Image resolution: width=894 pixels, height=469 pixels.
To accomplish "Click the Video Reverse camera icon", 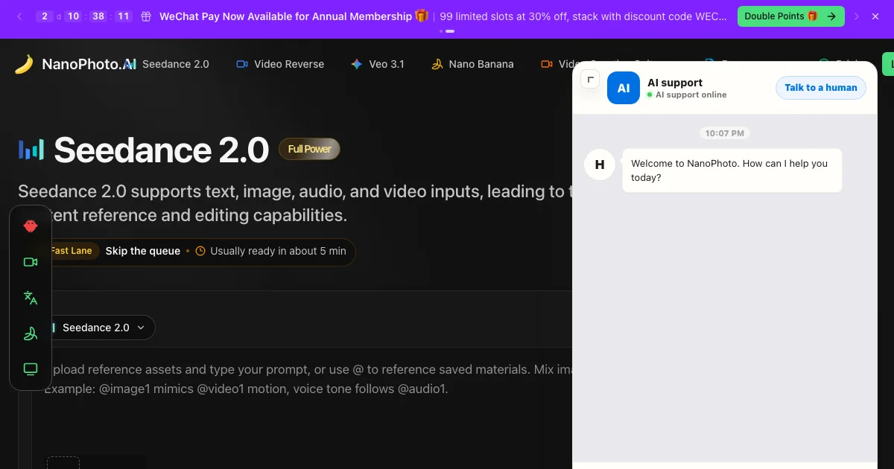I will point(242,64).
